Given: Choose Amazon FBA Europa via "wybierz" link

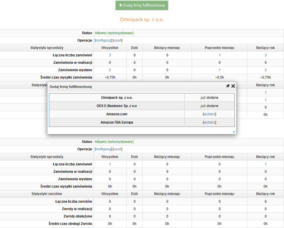Looking at the screenshot, I should (x=210, y=122).
